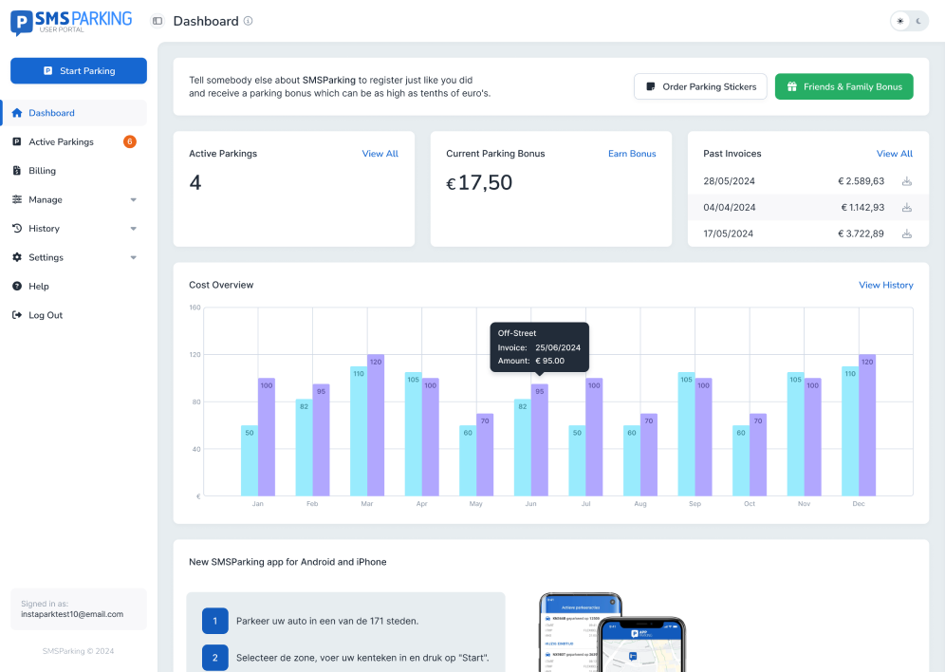The width and height of the screenshot is (945, 672).
Task: Click the chart tooltip for Off-Street
Action: coord(540,347)
